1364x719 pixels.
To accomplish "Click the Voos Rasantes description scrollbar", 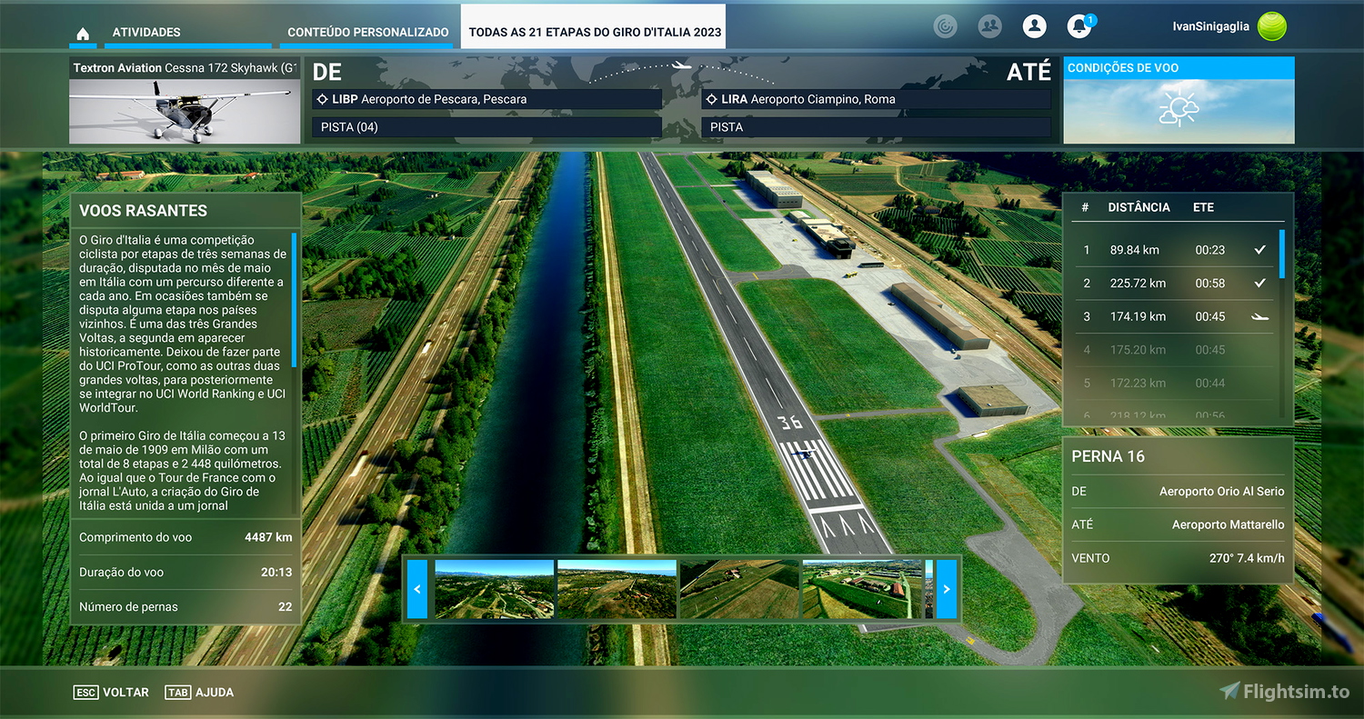I will (294, 300).
